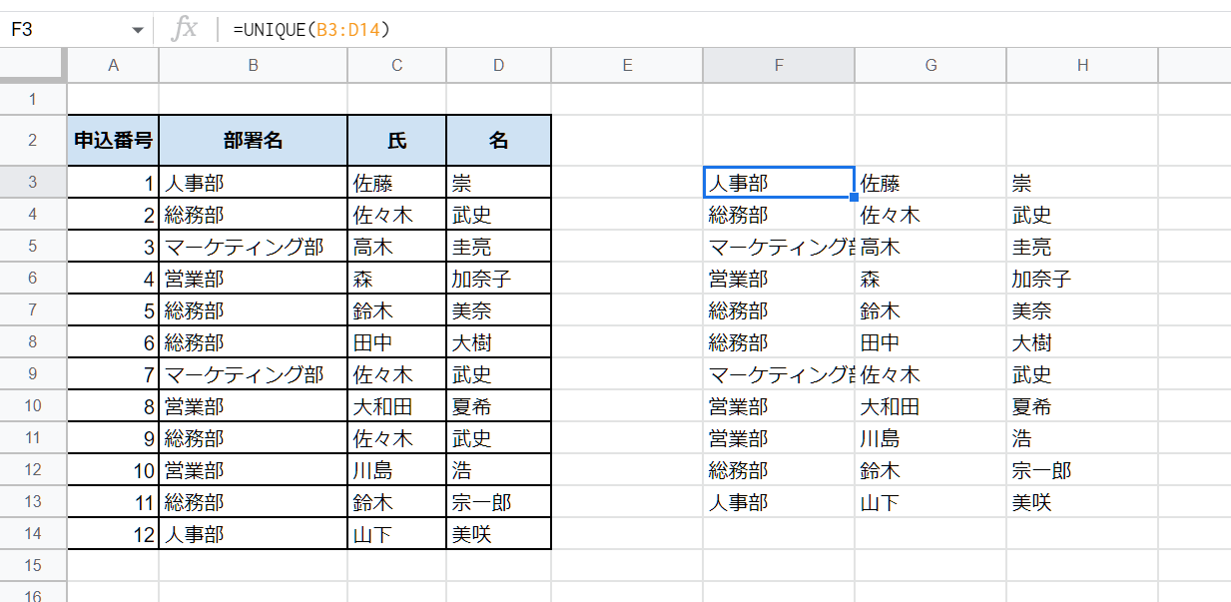Click cell C14 containing 山下
1231x602 pixels.
click(x=395, y=533)
